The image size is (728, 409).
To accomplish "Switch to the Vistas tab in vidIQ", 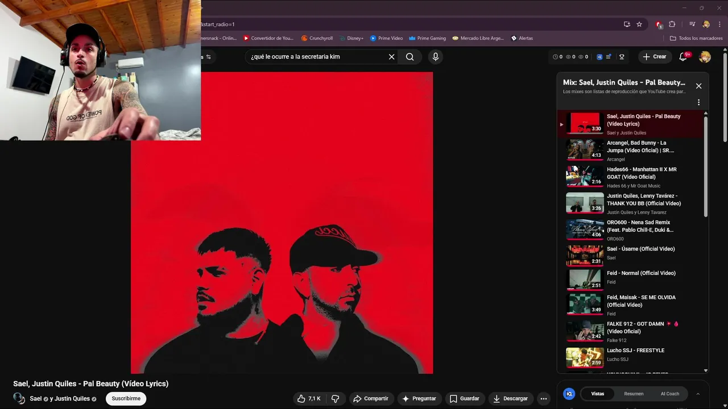I will pos(598,394).
